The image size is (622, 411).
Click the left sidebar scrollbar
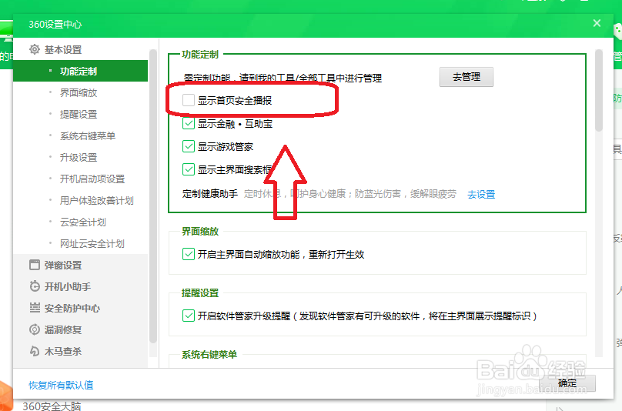[x=153, y=196]
